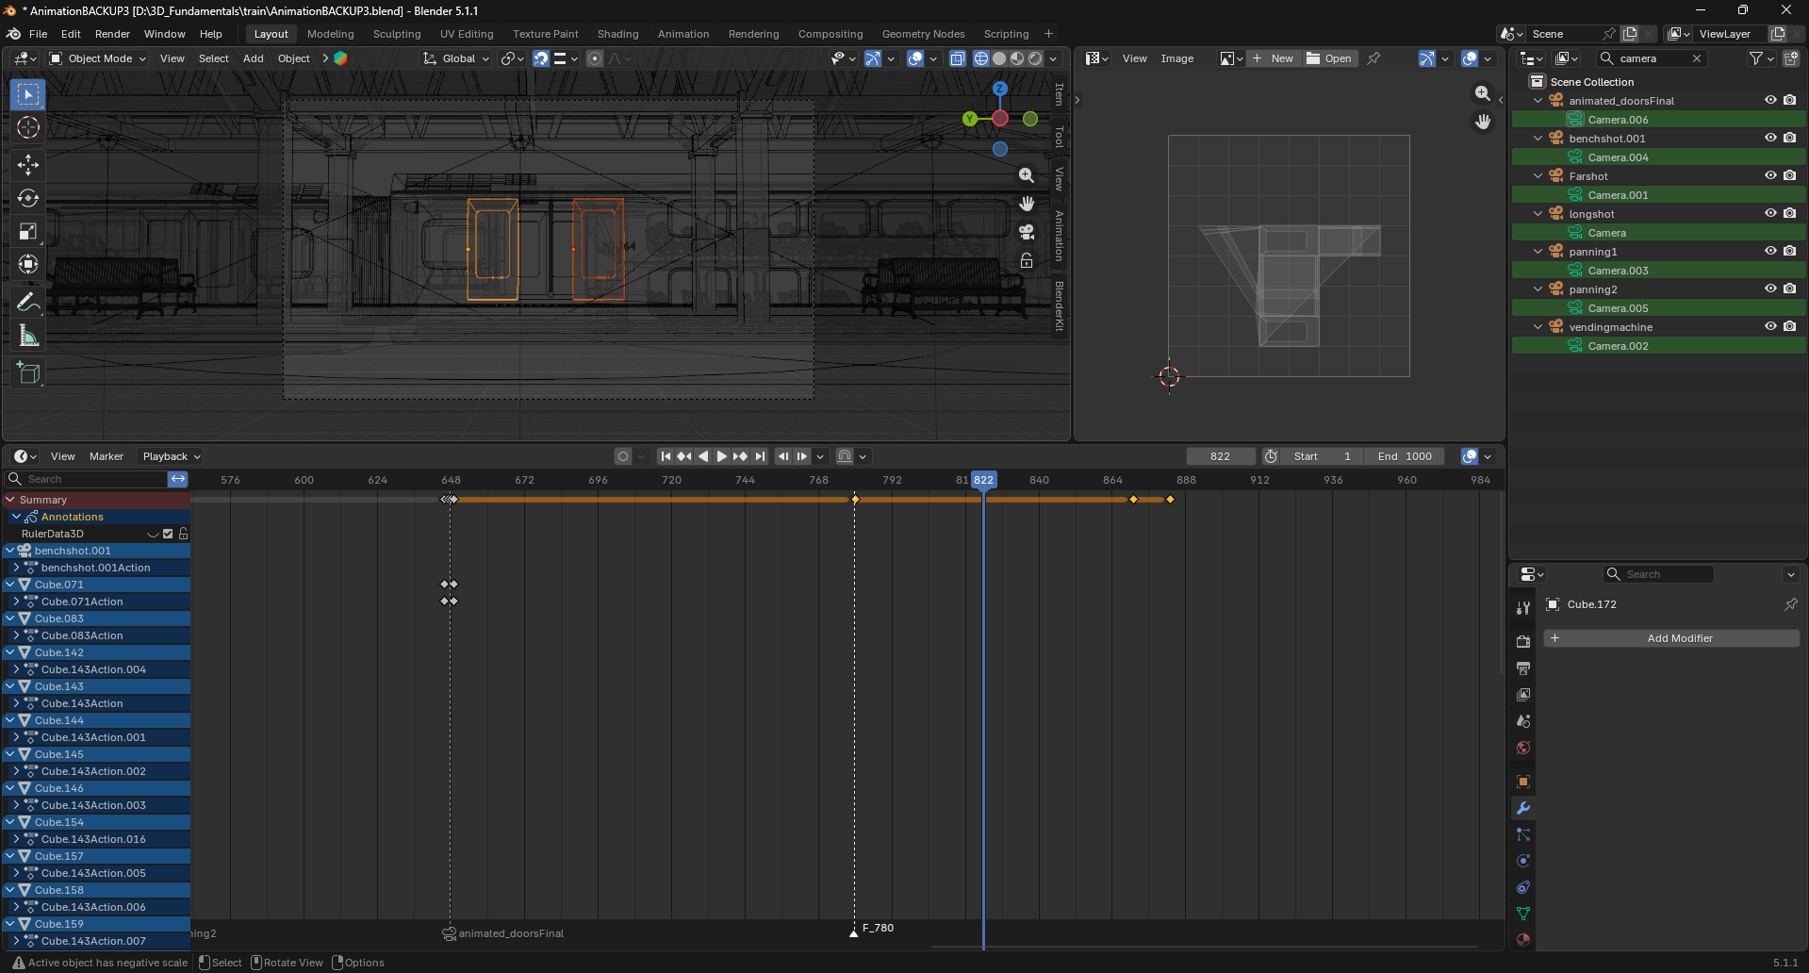Image resolution: width=1809 pixels, height=973 pixels.
Task: Open the Object Constraints properties tab
Action: [x=1523, y=887]
